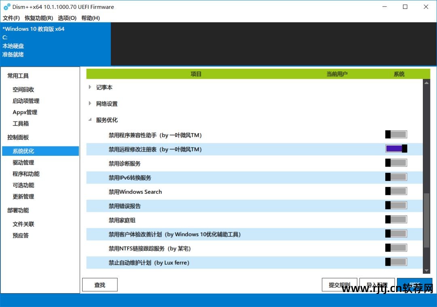437x307 pixels.
Task: Expand the 记事本 section
Action: coord(90,87)
